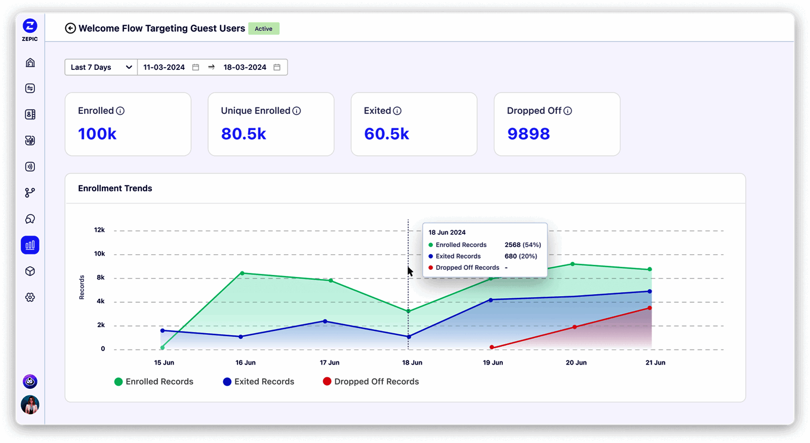
Task: Open the settings gear in the sidebar
Action: coord(30,297)
